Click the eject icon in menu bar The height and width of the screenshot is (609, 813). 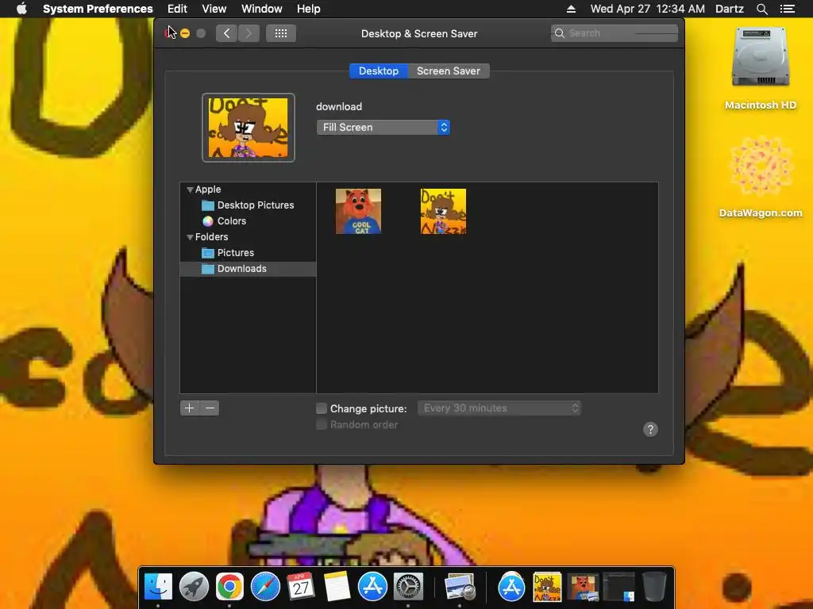point(571,9)
